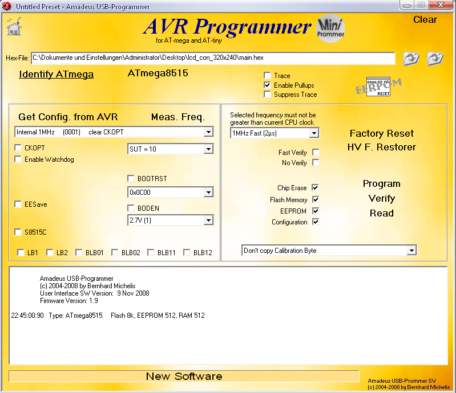Uncheck Flash Memory option
Image resolution: width=456 pixels, height=393 pixels.
(x=316, y=199)
